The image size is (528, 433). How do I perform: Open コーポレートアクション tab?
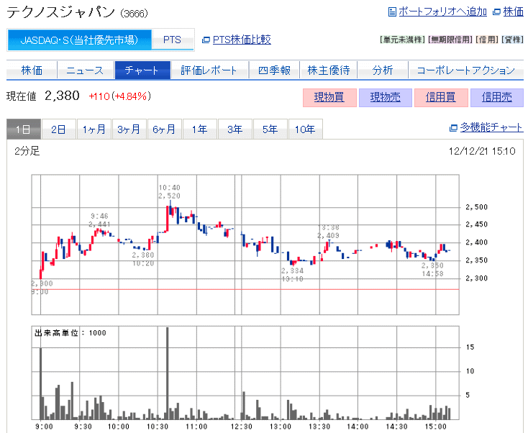pyautogui.click(x=466, y=70)
